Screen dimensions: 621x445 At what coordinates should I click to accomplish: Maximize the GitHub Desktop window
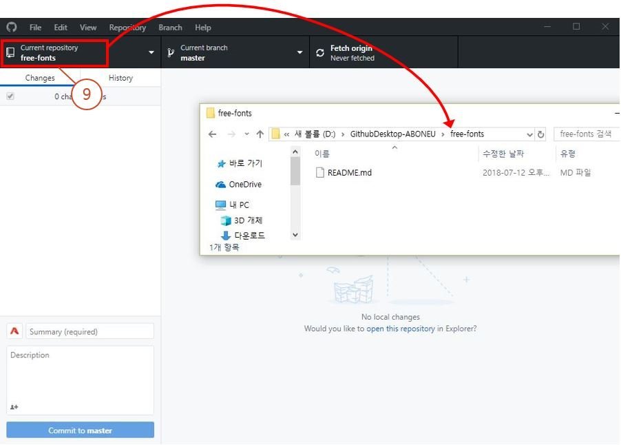[x=576, y=27]
